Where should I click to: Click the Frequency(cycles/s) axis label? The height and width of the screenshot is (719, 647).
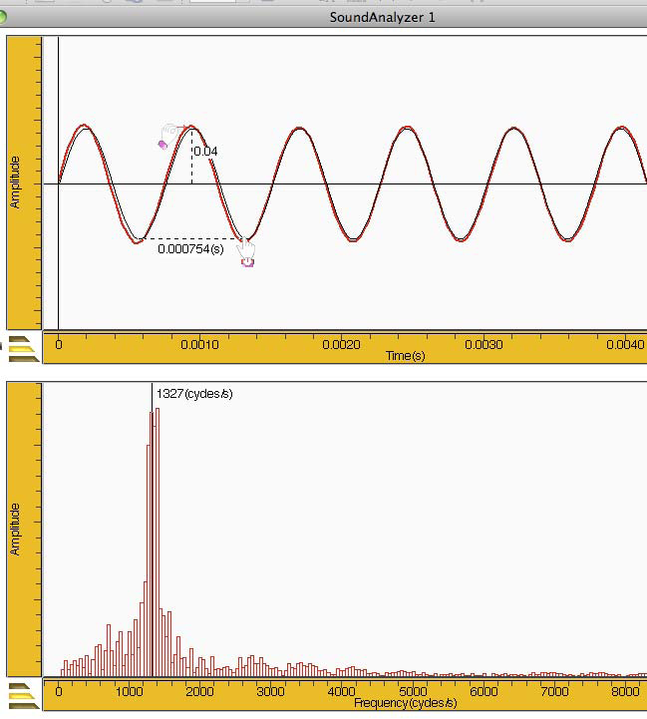click(405, 703)
